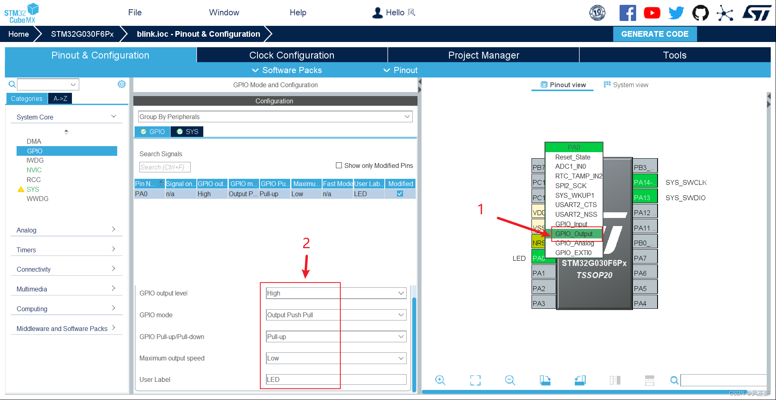The width and height of the screenshot is (776, 400).
Task: Go to Home in the breadcrumb
Action: tap(19, 34)
